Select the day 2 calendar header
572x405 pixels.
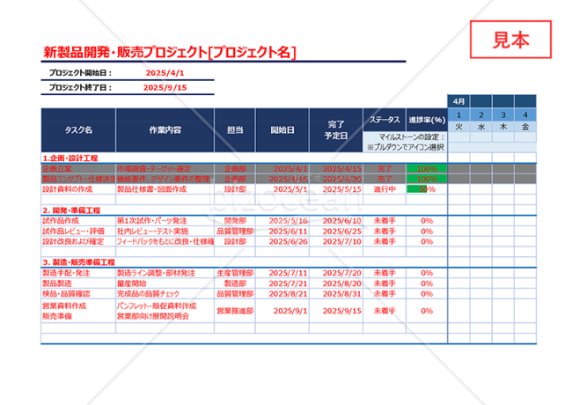coord(481,115)
